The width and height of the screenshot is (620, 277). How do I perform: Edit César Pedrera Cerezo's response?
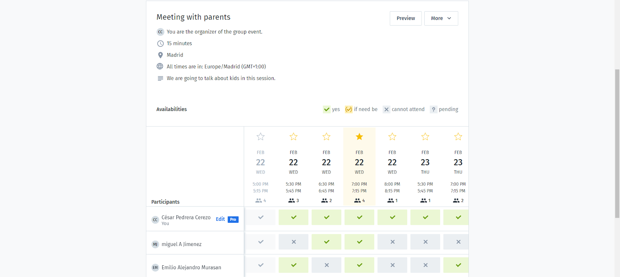click(x=220, y=219)
